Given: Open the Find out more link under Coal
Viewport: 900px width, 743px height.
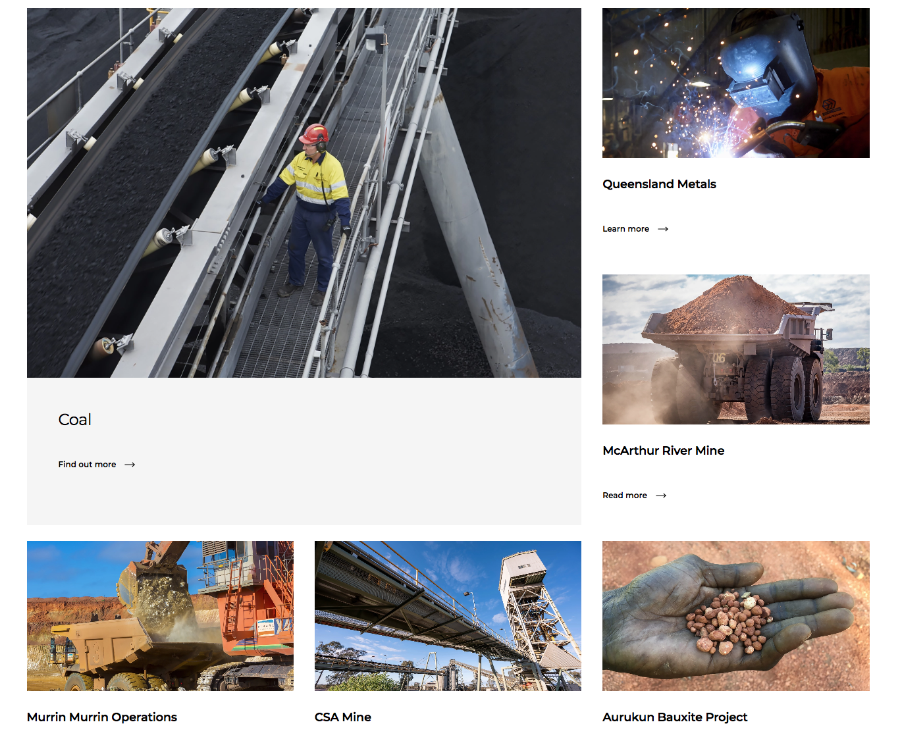Looking at the screenshot, I should [x=87, y=465].
